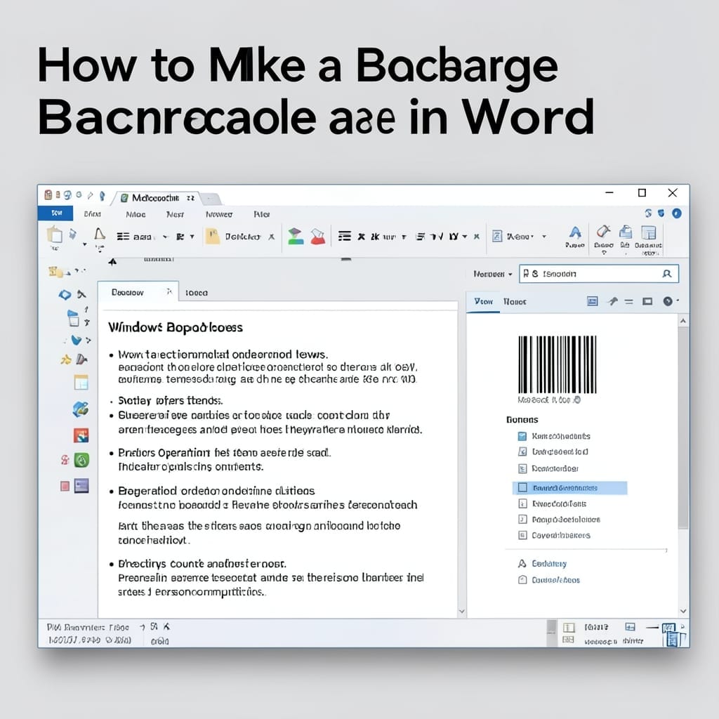
Task: Click the blue picture icon in status bar right
Action: click(x=631, y=627)
